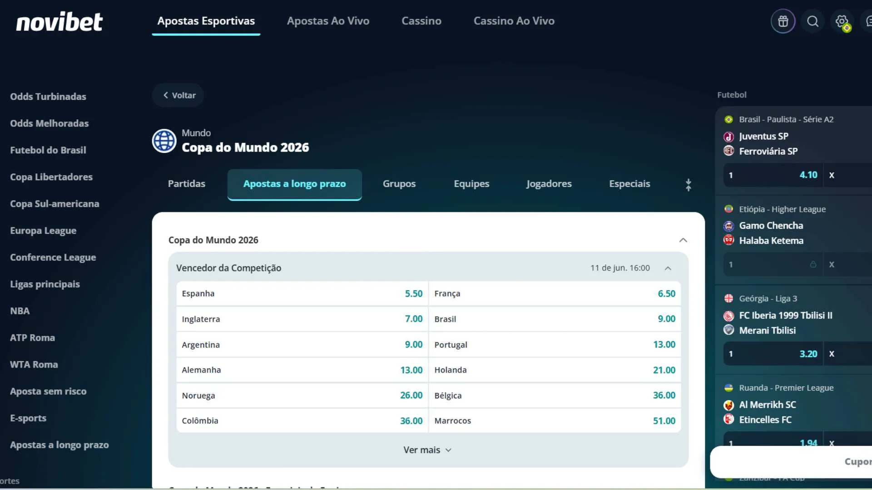
Task: Collapse the Copa do Mundo 2026 section
Action: [x=683, y=240]
